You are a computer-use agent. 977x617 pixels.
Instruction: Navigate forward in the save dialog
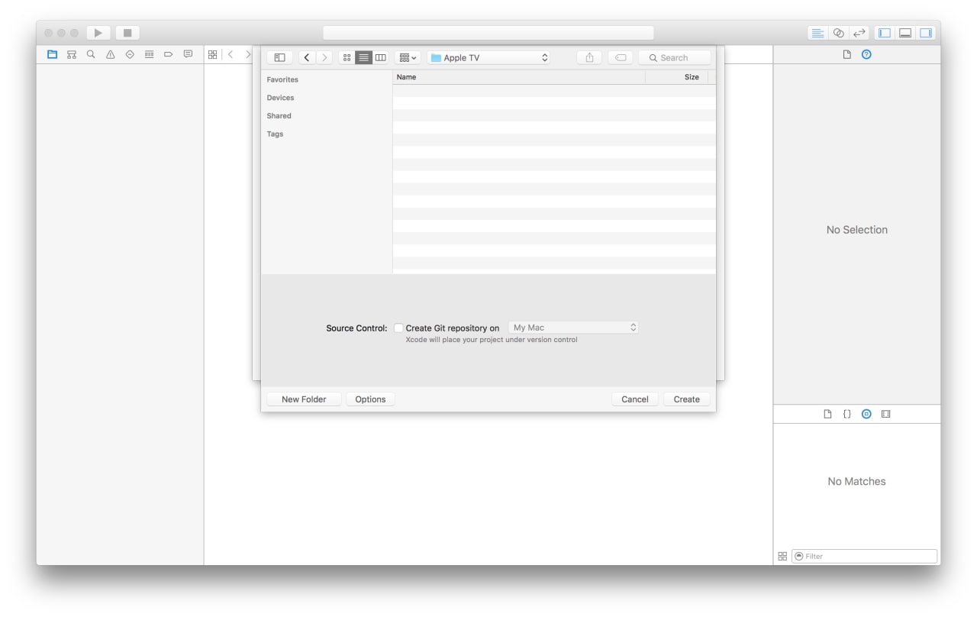coord(324,57)
